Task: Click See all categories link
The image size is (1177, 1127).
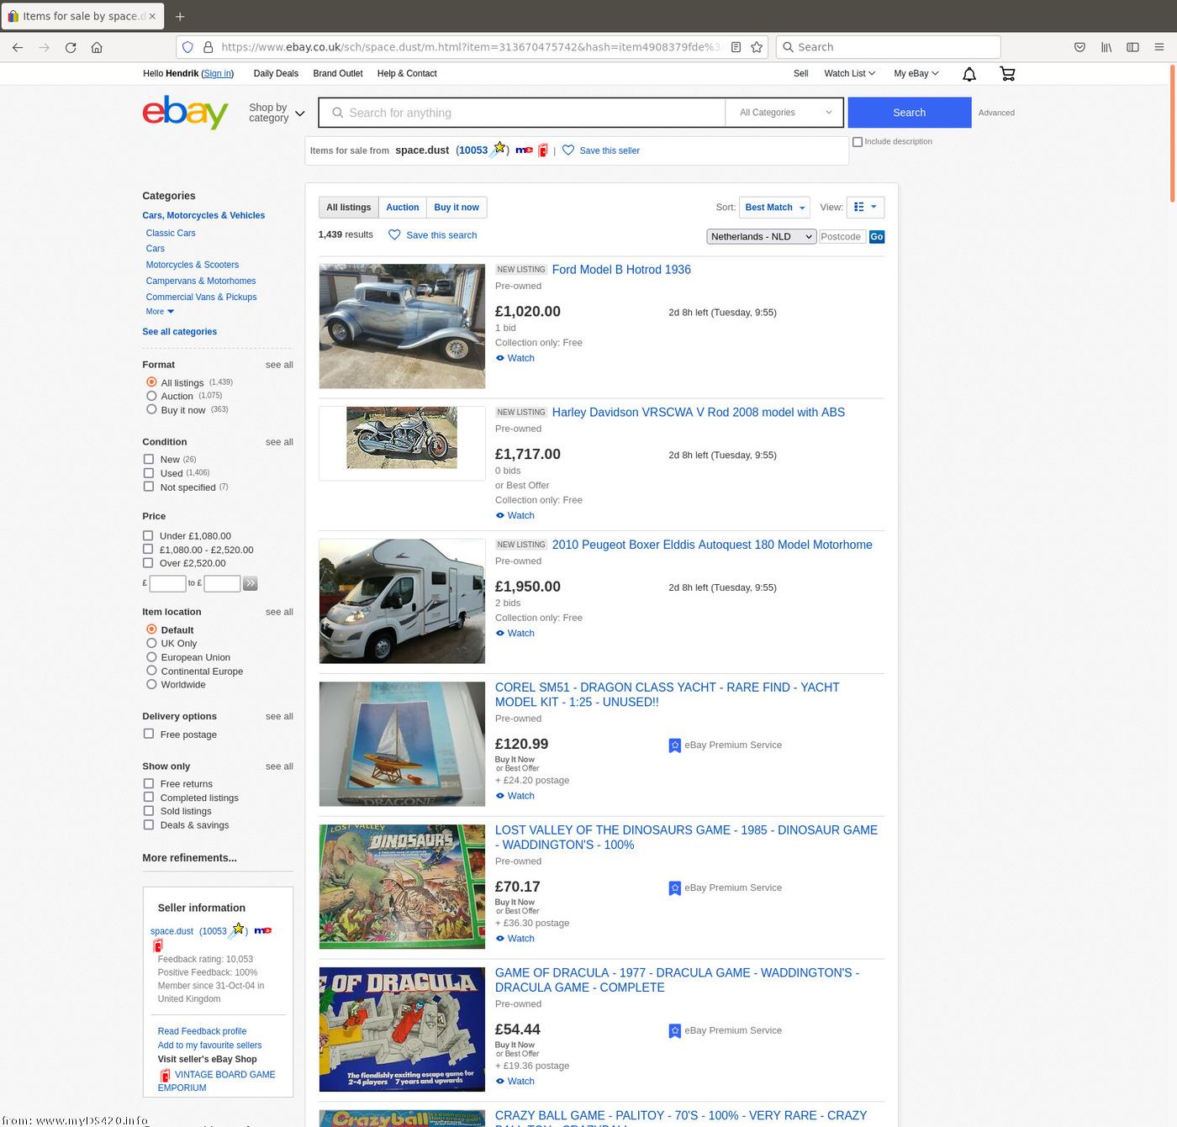Action: tap(179, 332)
